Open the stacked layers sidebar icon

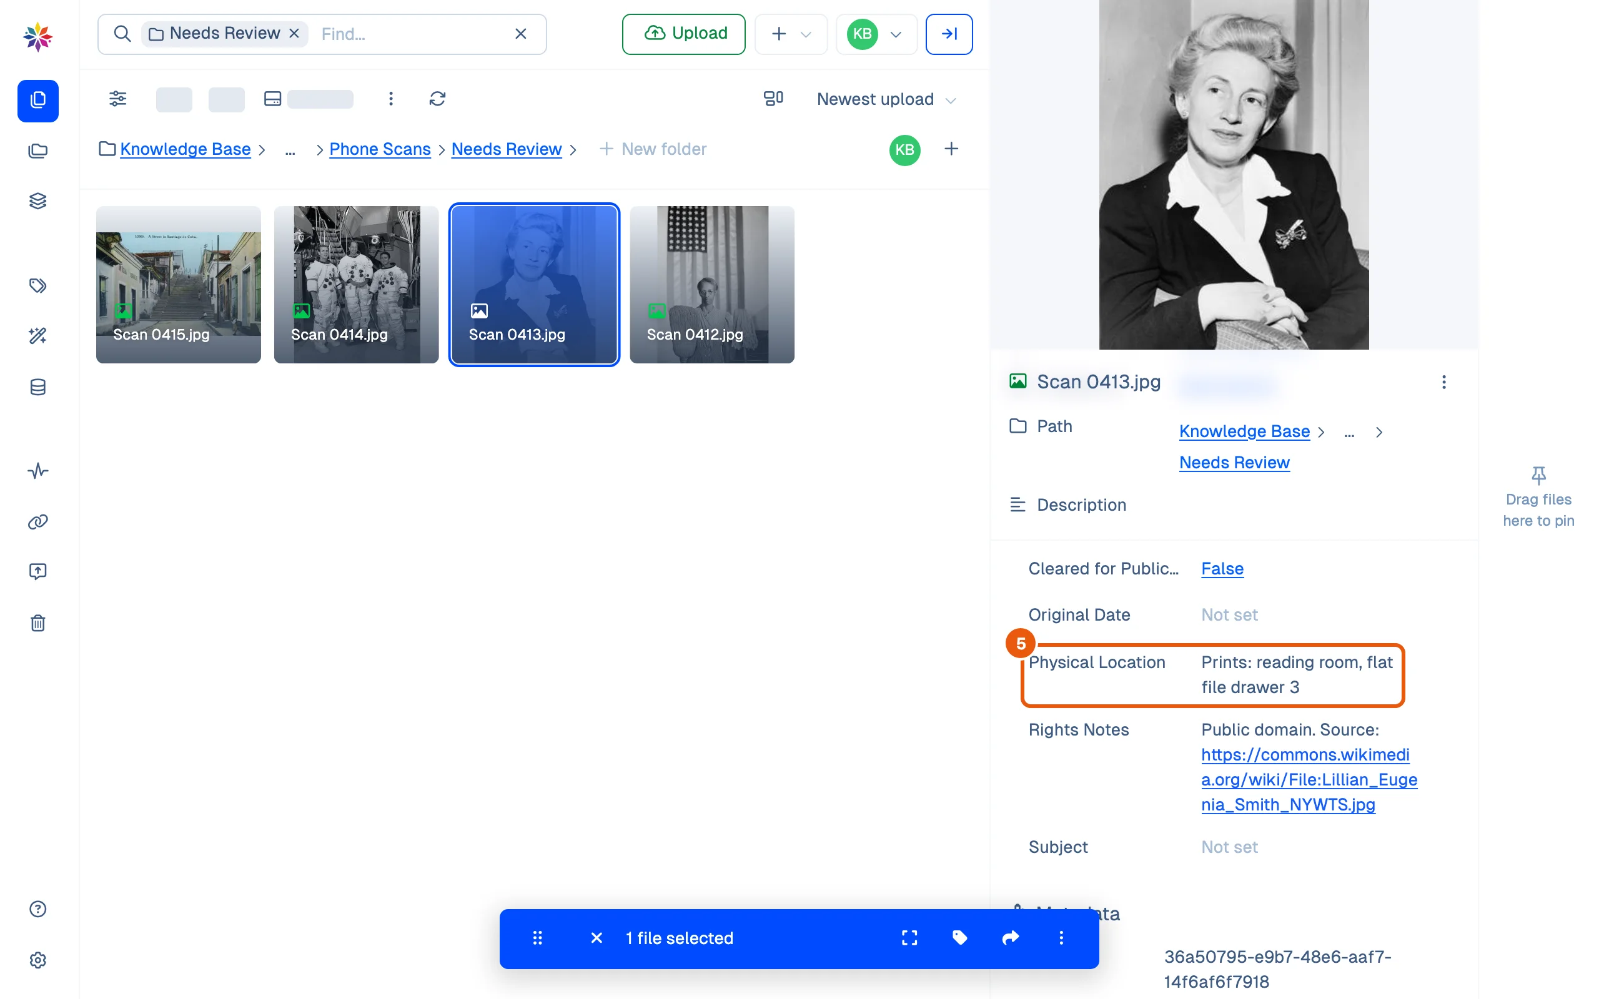(37, 201)
